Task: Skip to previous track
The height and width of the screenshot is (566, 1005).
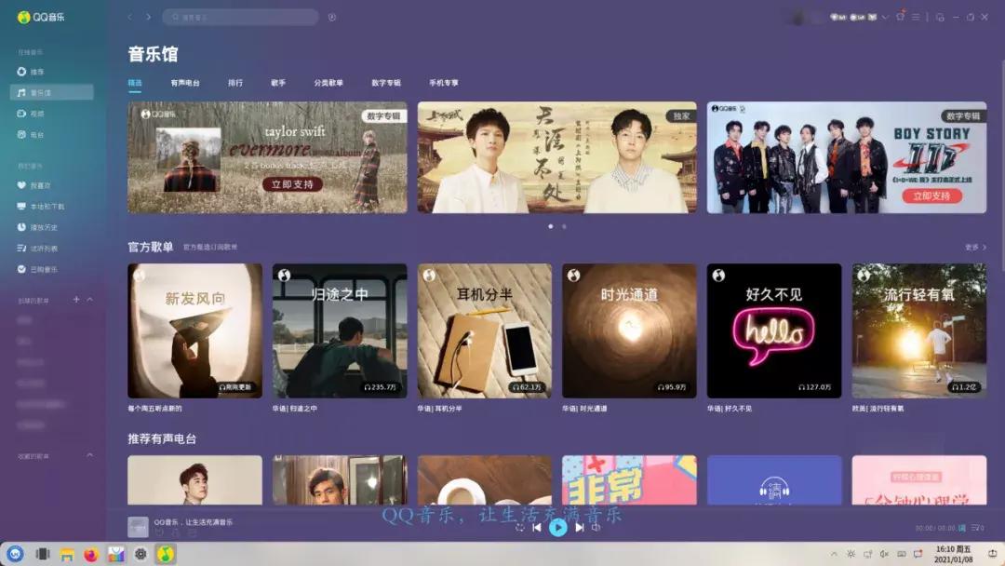Action: point(537,527)
